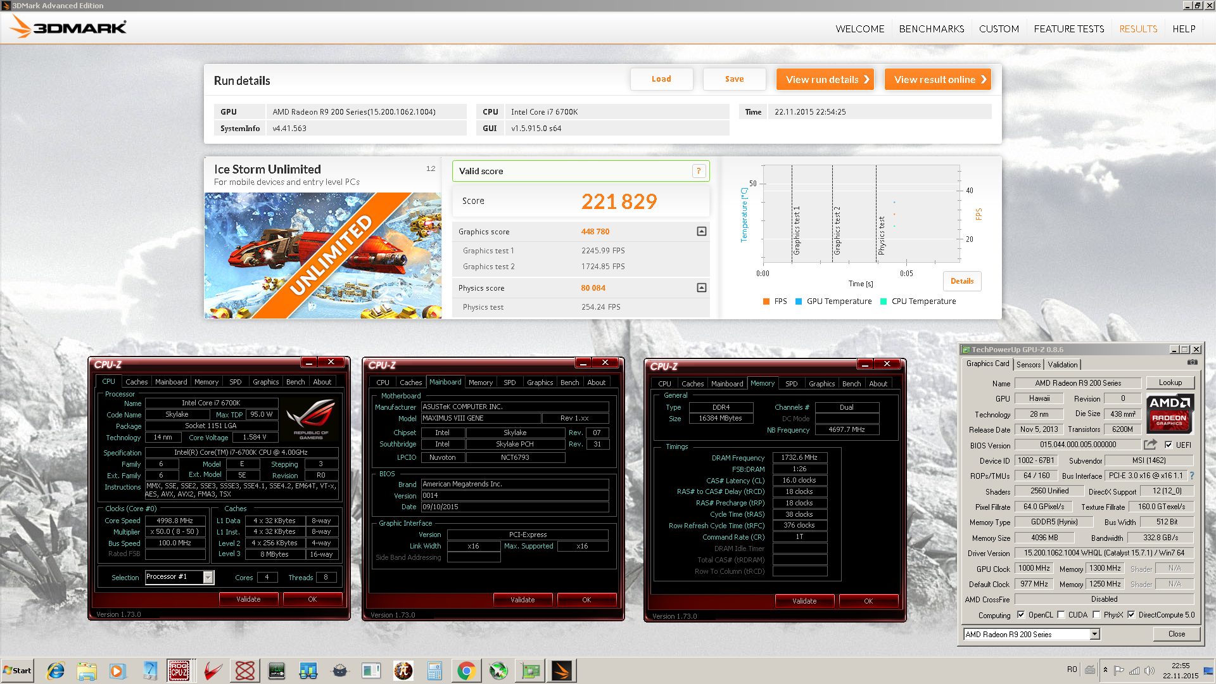
Task: Click the teal CPU Temperature legend swatch
Action: (883, 301)
